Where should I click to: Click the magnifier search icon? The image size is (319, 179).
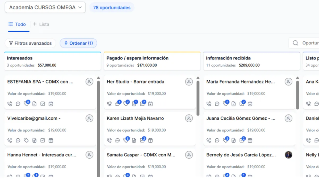point(295,43)
